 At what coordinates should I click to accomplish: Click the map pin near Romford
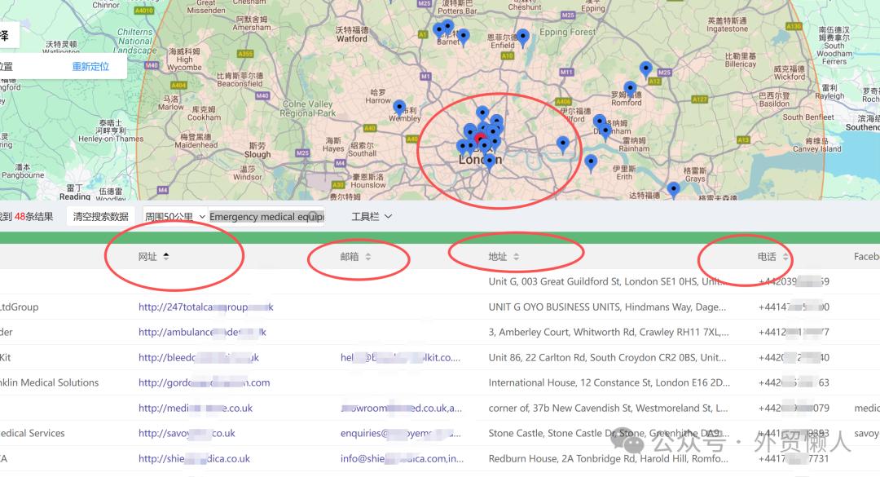coord(630,88)
